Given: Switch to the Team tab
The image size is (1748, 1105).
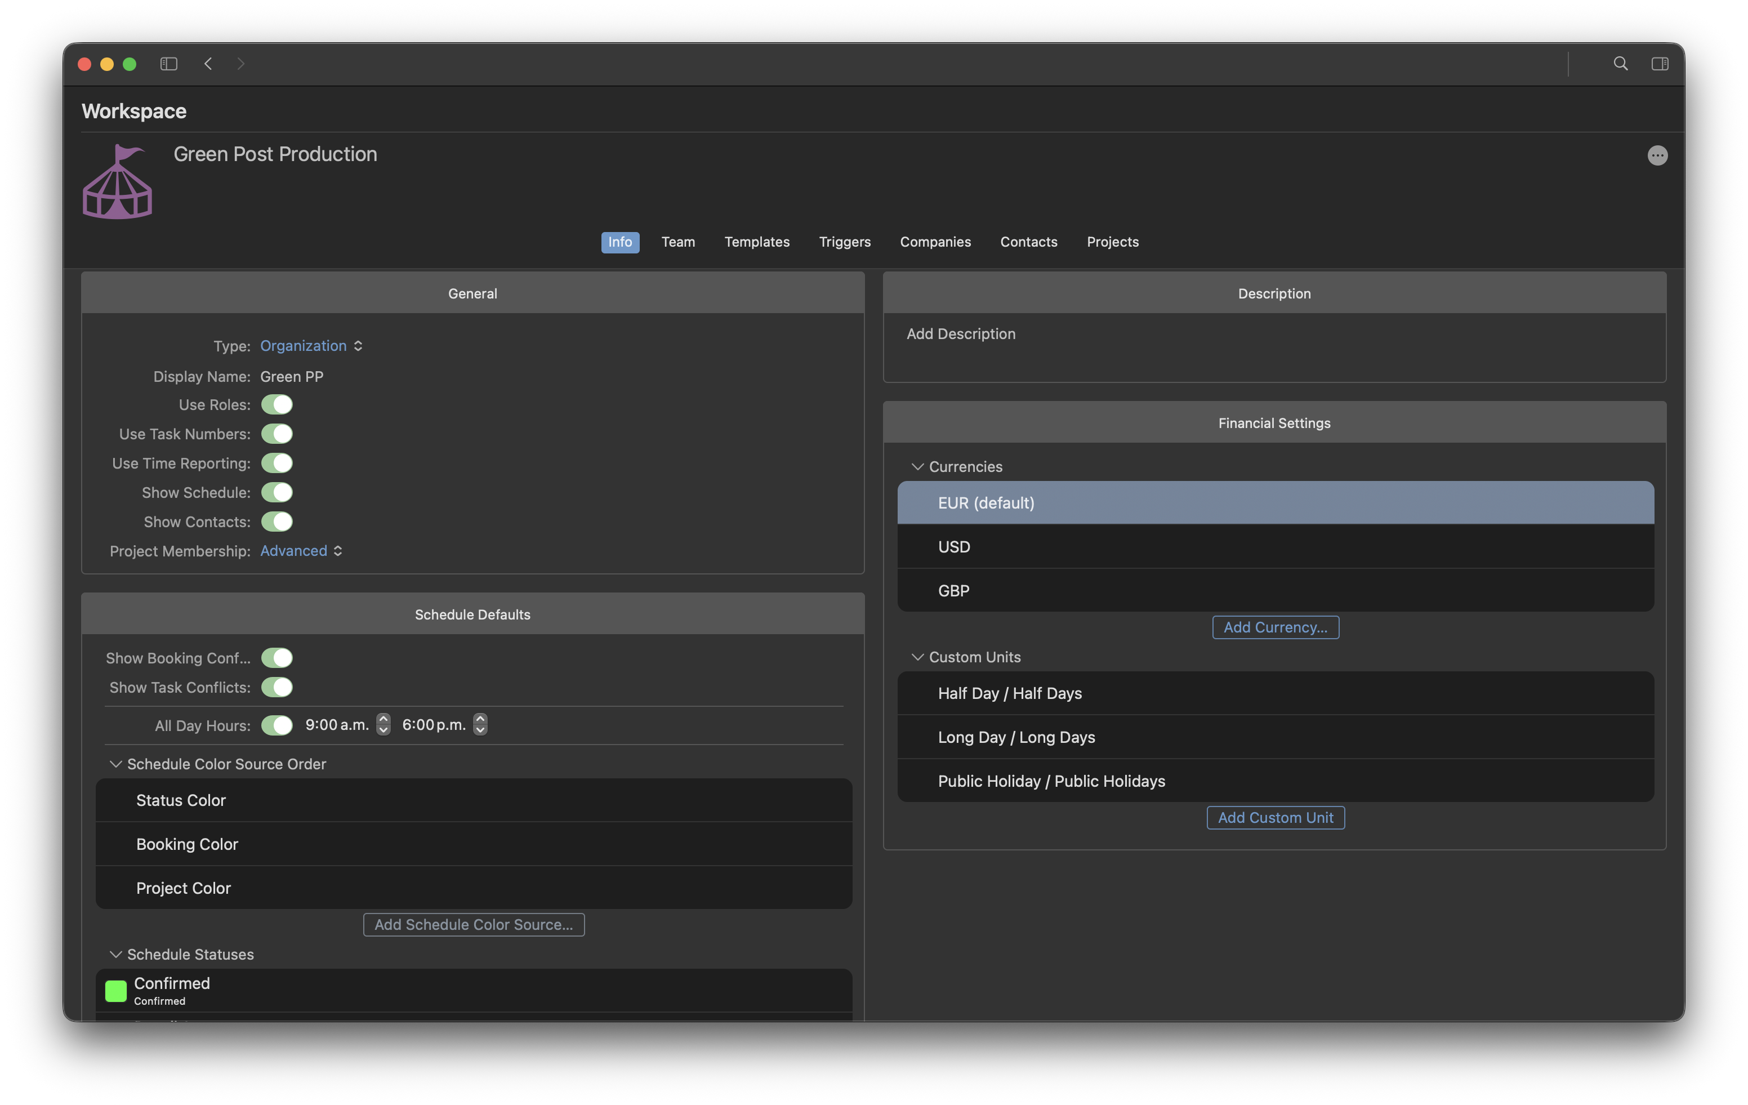Looking at the screenshot, I should coord(678,242).
